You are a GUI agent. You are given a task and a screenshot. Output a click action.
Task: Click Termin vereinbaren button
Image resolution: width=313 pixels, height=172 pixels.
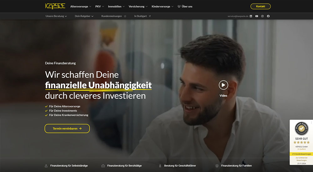tap(67, 129)
